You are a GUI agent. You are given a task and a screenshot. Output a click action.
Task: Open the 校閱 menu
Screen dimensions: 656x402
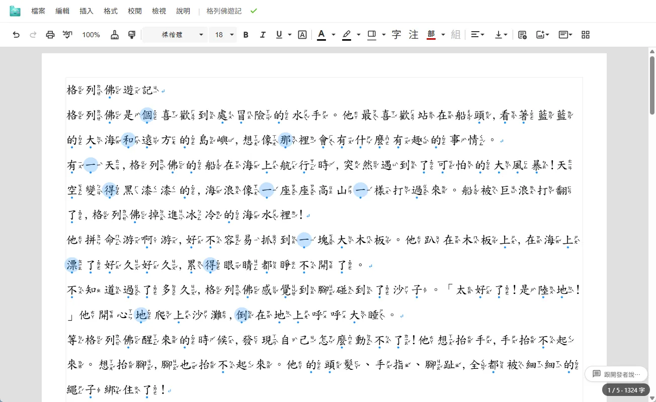point(135,11)
